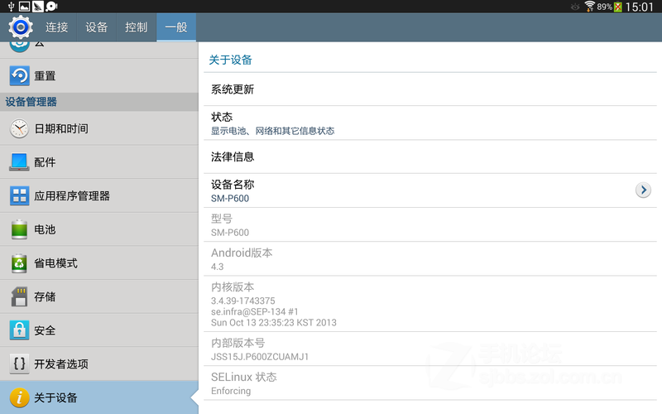Switch to the 连接 tab
This screenshot has width=662, height=414.
[56, 27]
